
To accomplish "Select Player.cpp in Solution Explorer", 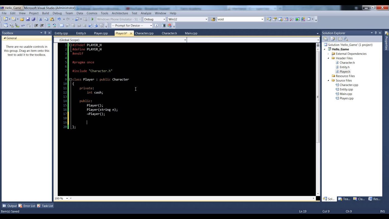I will (x=346, y=98).
